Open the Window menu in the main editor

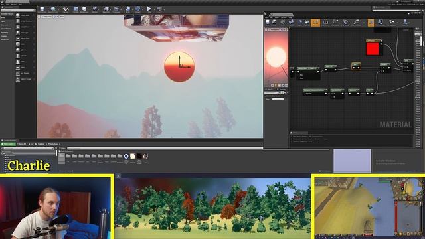14,5
